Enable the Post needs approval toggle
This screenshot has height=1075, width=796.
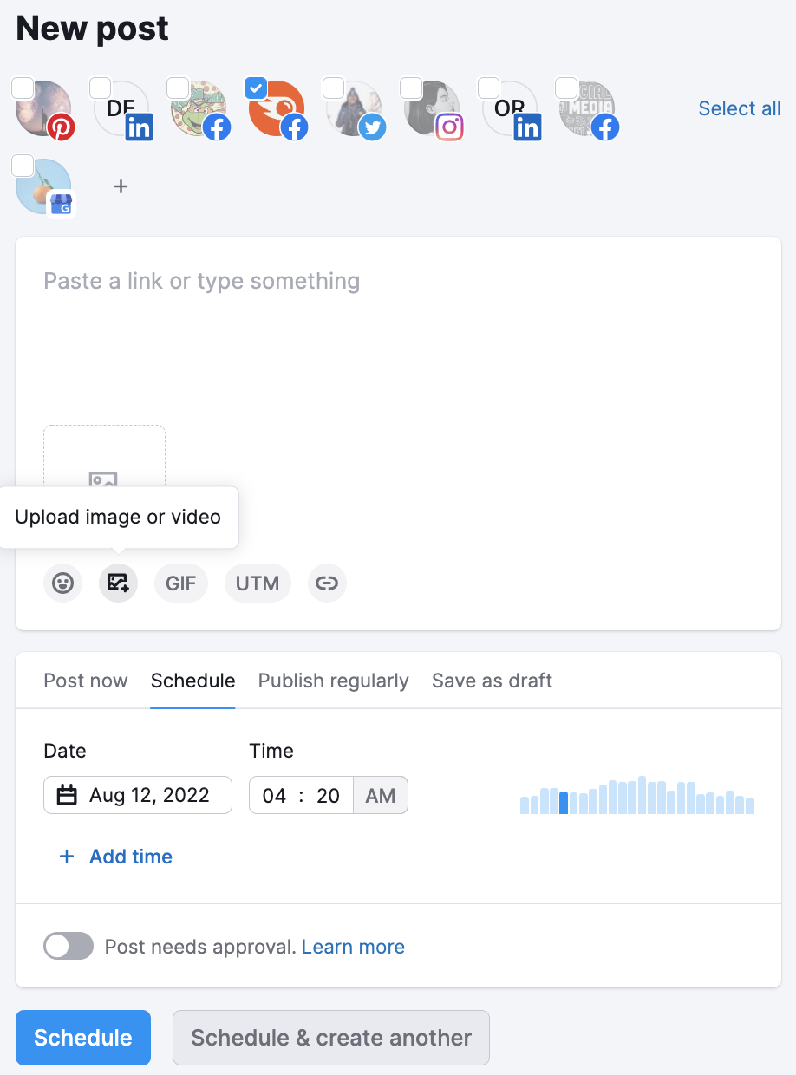click(69, 947)
